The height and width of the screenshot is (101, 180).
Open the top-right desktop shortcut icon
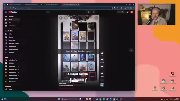[x=173, y=74]
